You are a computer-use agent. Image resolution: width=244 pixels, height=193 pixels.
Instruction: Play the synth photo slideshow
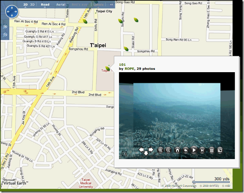click(x=194, y=150)
